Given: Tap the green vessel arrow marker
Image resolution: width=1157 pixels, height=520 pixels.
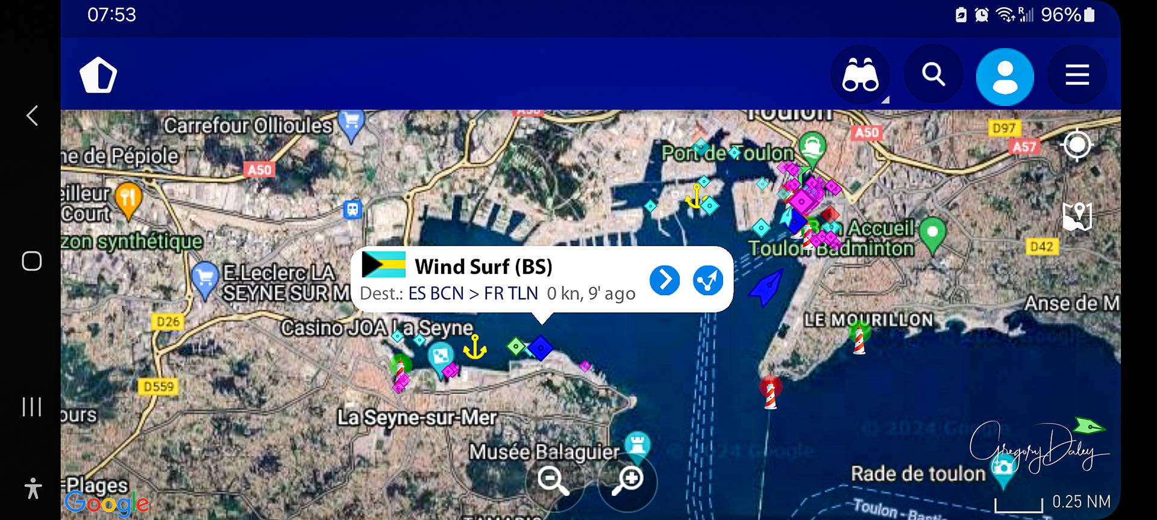Looking at the screenshot, I should (x=1090, y=426).
